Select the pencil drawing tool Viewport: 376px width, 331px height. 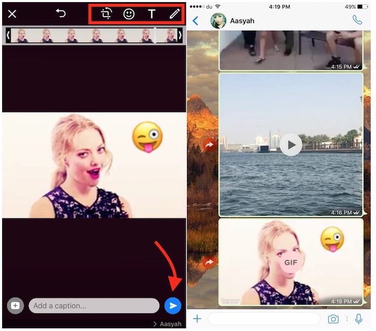pos(174,14)
